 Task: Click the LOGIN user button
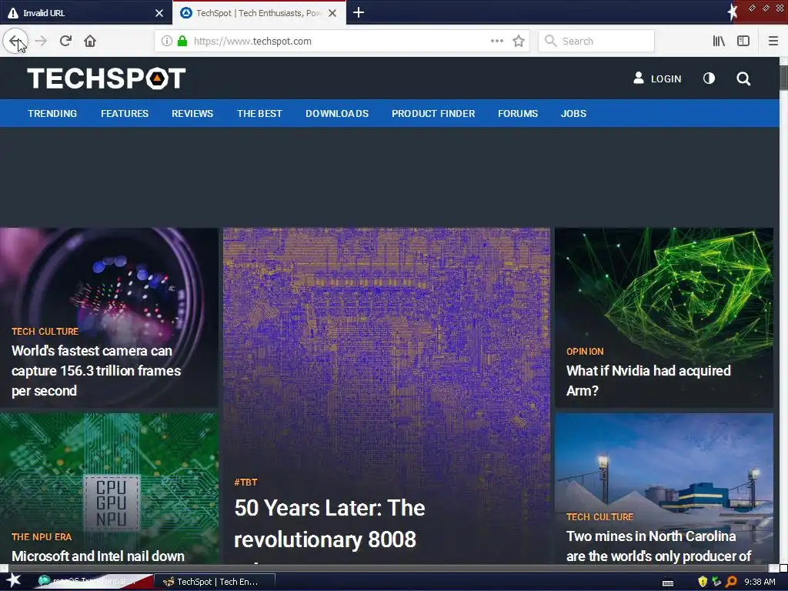657,78
